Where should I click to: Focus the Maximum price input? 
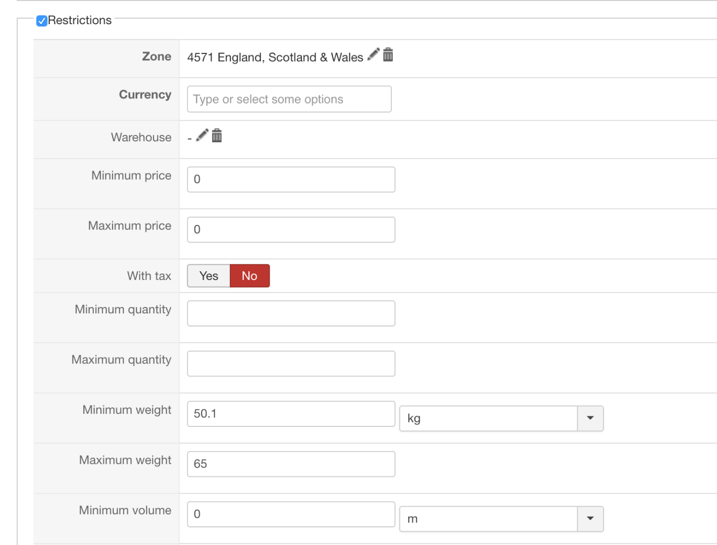tap(291, 230)
